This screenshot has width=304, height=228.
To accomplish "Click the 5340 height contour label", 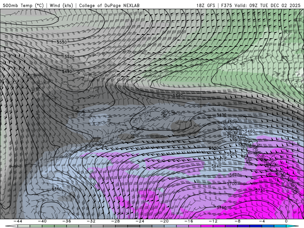I will coord(178,95).
